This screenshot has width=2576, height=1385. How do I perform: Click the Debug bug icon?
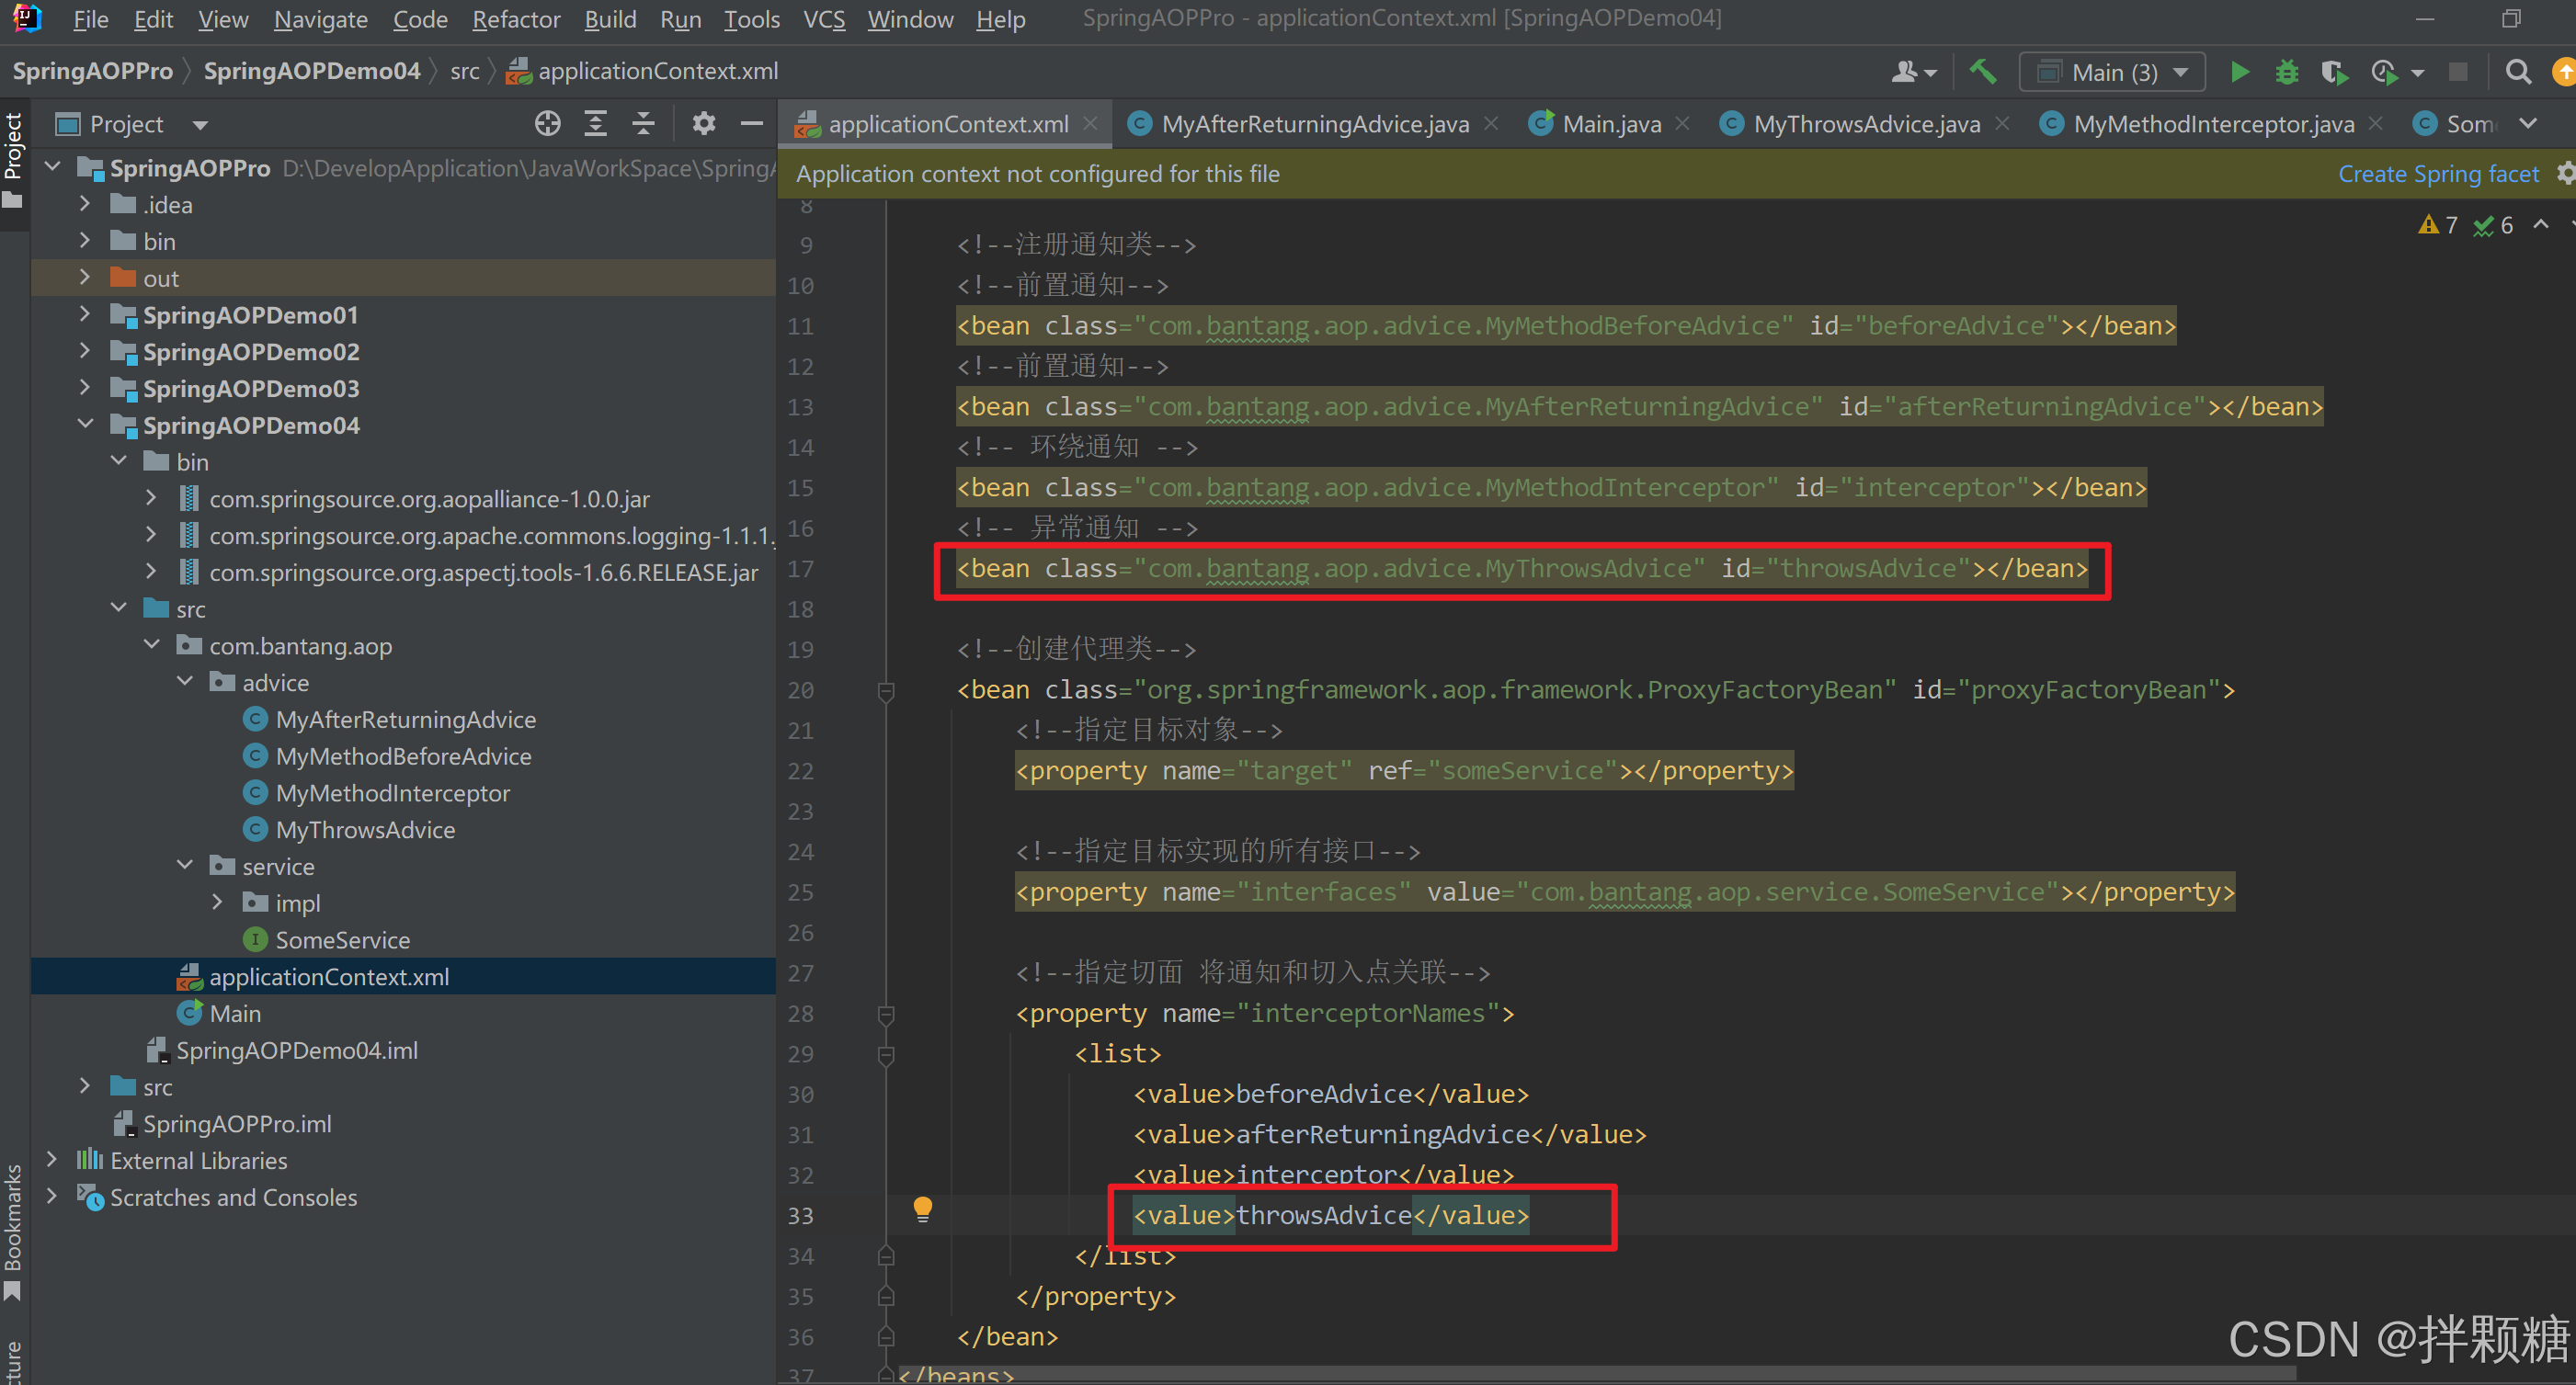pyautogui.click(x=2287, y=72)
